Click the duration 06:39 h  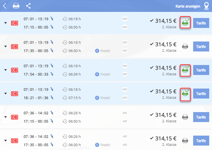[75, 74]
